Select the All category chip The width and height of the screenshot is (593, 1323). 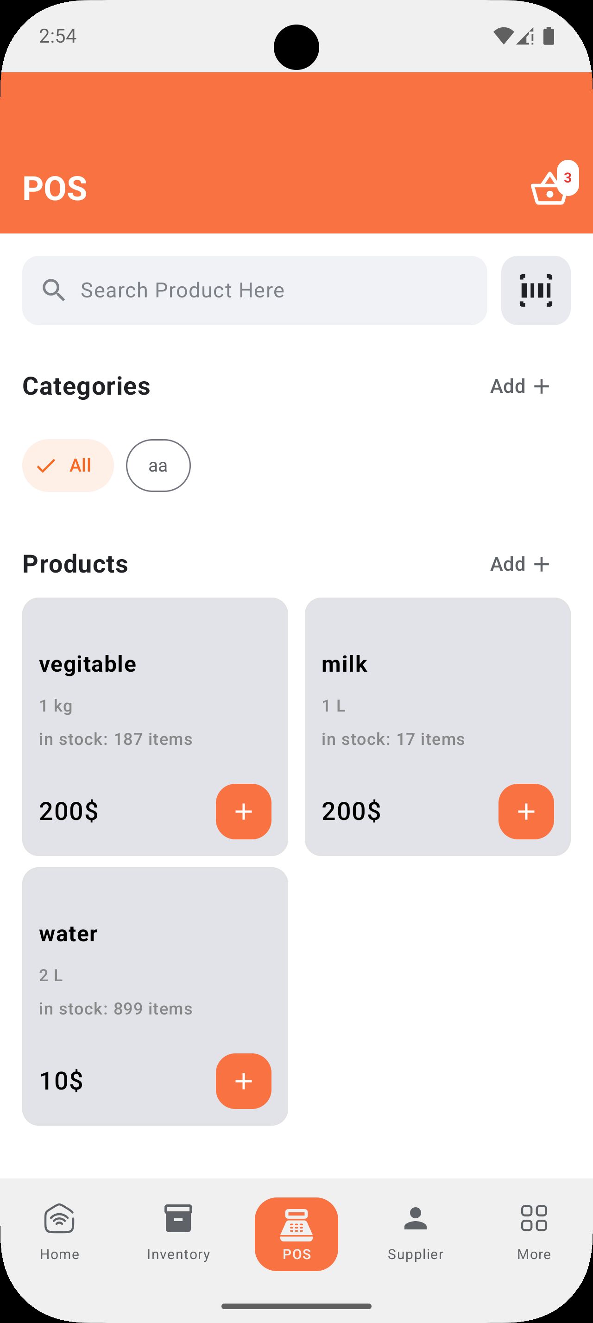[68, 465]
